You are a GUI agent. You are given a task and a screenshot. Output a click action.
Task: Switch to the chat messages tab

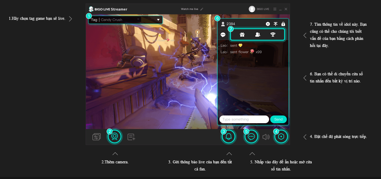tap(223, 35)
